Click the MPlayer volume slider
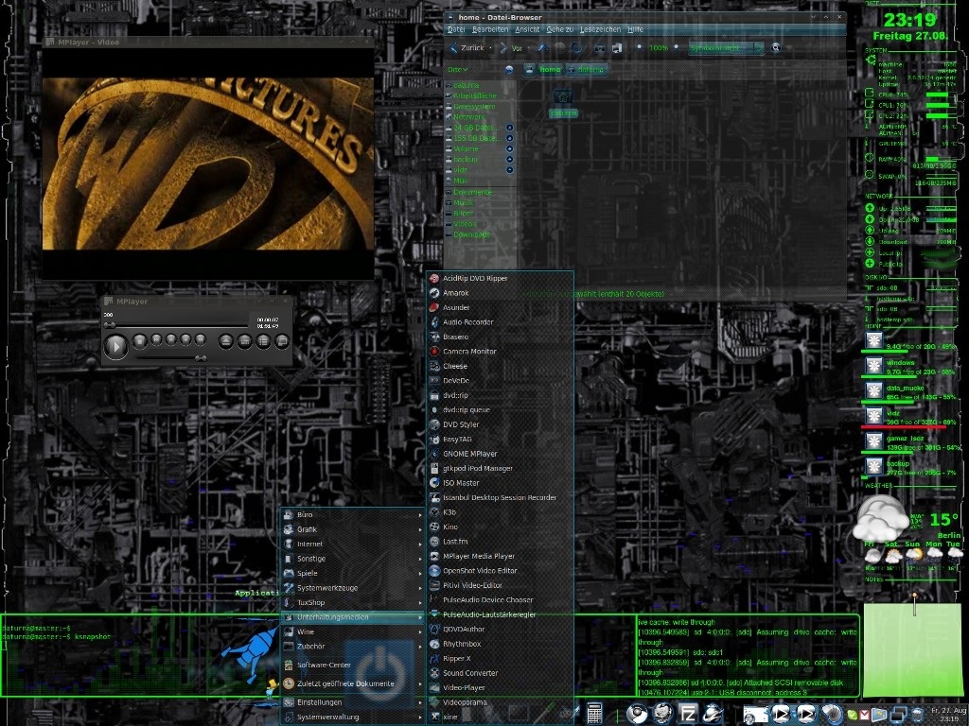The image size is (969, 726). point(170,358)
